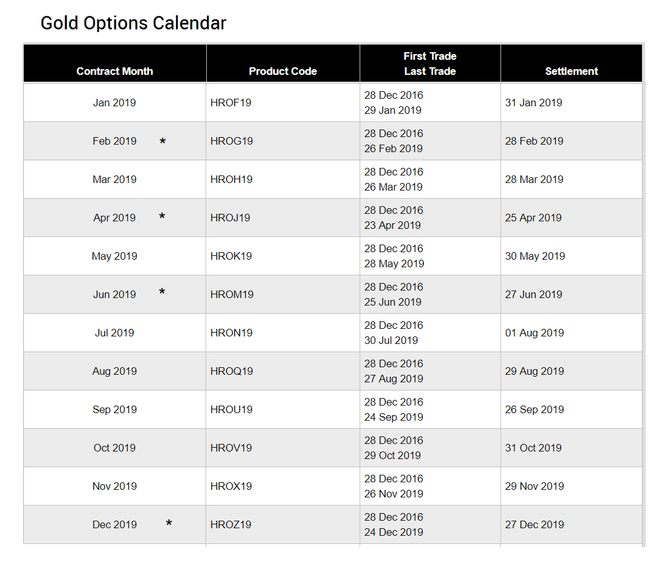Select the 29 Nov 2019 settlement date
This screenshot has height=576, width=657.
pos(534,486)
